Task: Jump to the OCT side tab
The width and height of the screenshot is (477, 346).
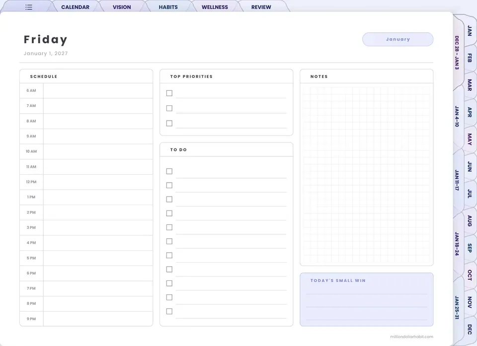Action: pyautogui.click(x=470, y=275)
